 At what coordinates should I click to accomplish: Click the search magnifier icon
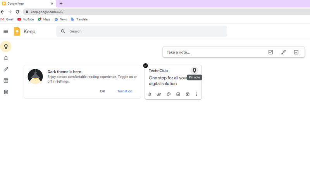pyautogui.click(x=63, y=31)
